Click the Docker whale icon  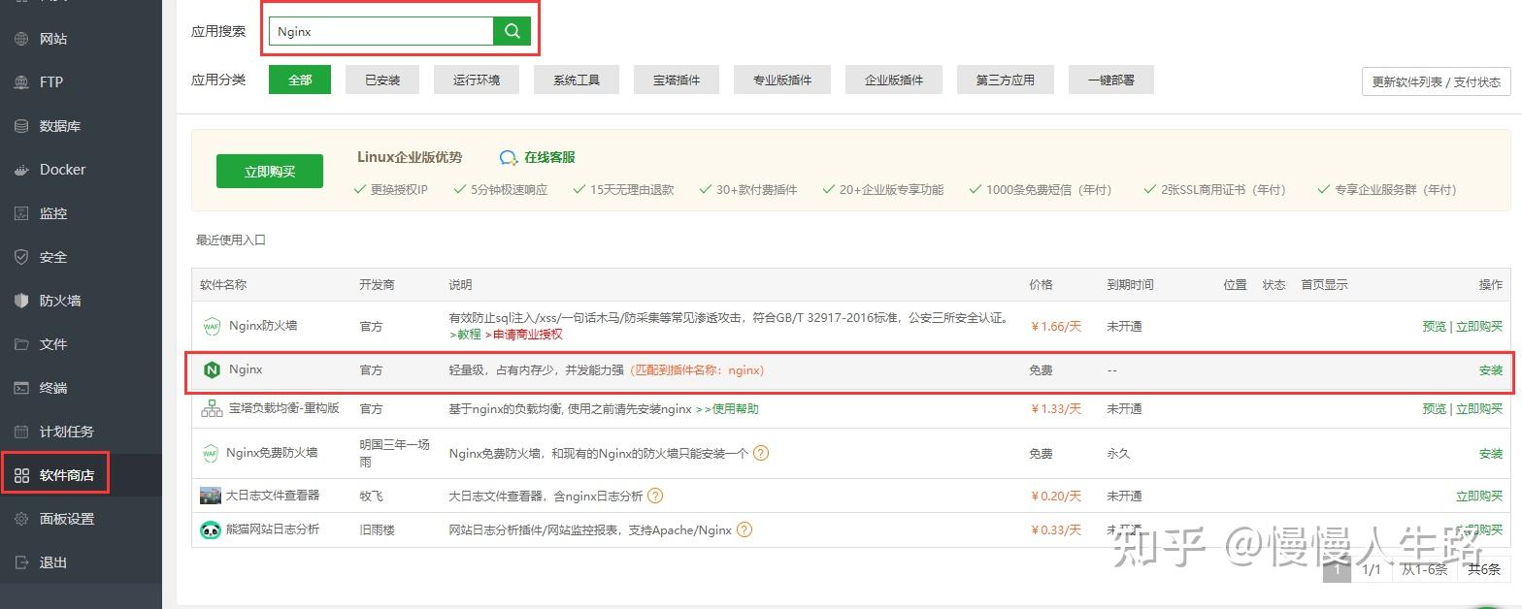click(x=21, y=170)
